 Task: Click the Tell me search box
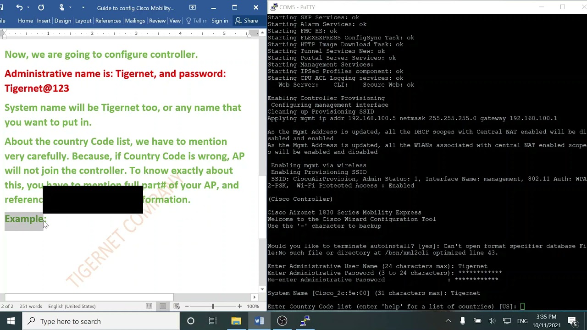point(197,21)
